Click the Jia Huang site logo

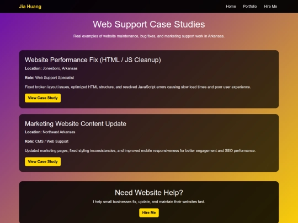click(30, 7)
